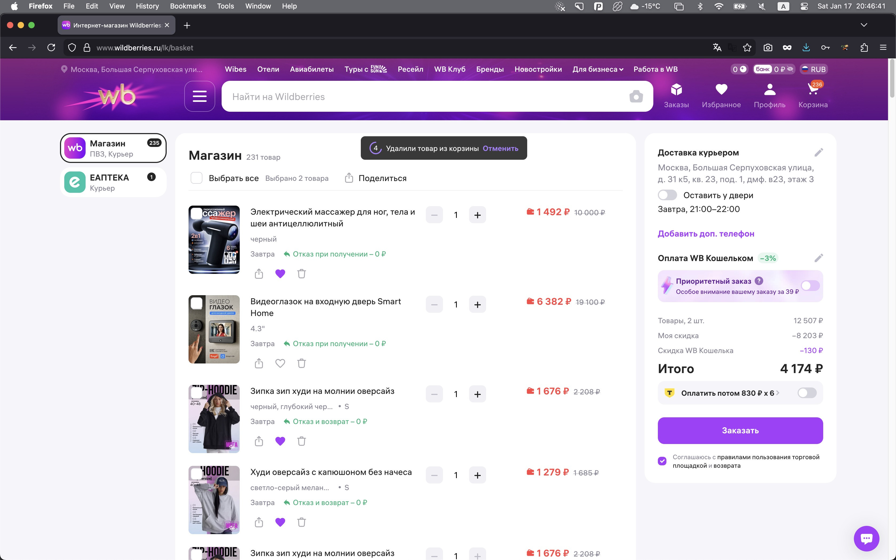This screenshot has width=896, height=560.
Task: Check the Выбрать все checkbox
Action: pos(196,178)
